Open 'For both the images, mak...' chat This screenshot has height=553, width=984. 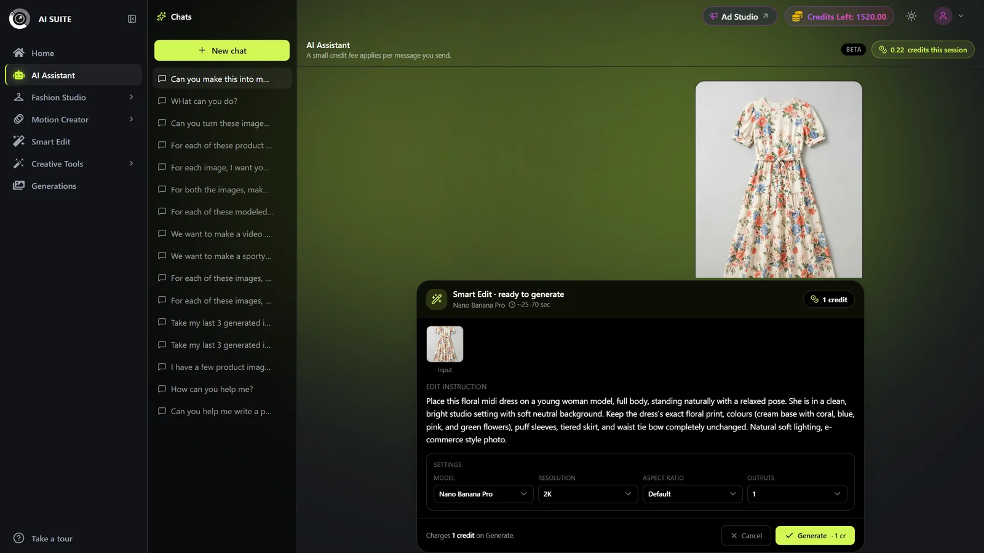(x=222, y=190)
